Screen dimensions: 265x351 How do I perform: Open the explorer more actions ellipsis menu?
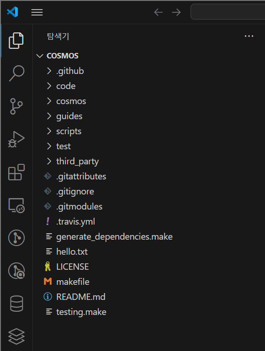click(x=249, y=36)
